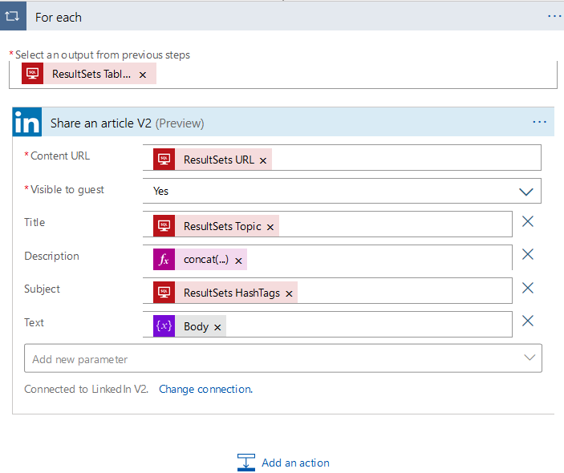Remove the ResultSets Topic token
Screen dimensions: 564x473
[270, 228]
